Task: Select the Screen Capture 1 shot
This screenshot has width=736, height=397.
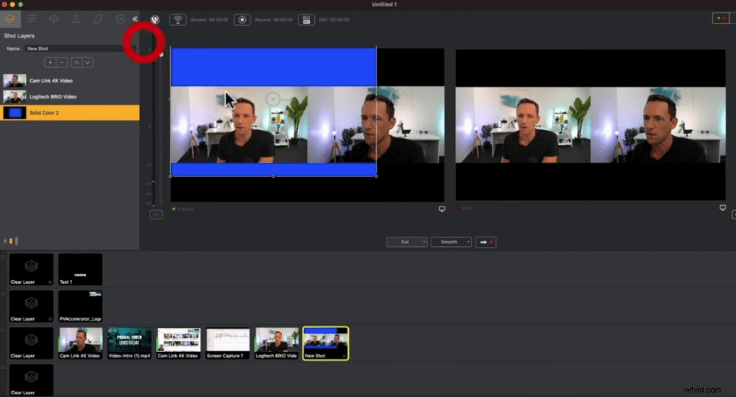Action: point(227,343)
